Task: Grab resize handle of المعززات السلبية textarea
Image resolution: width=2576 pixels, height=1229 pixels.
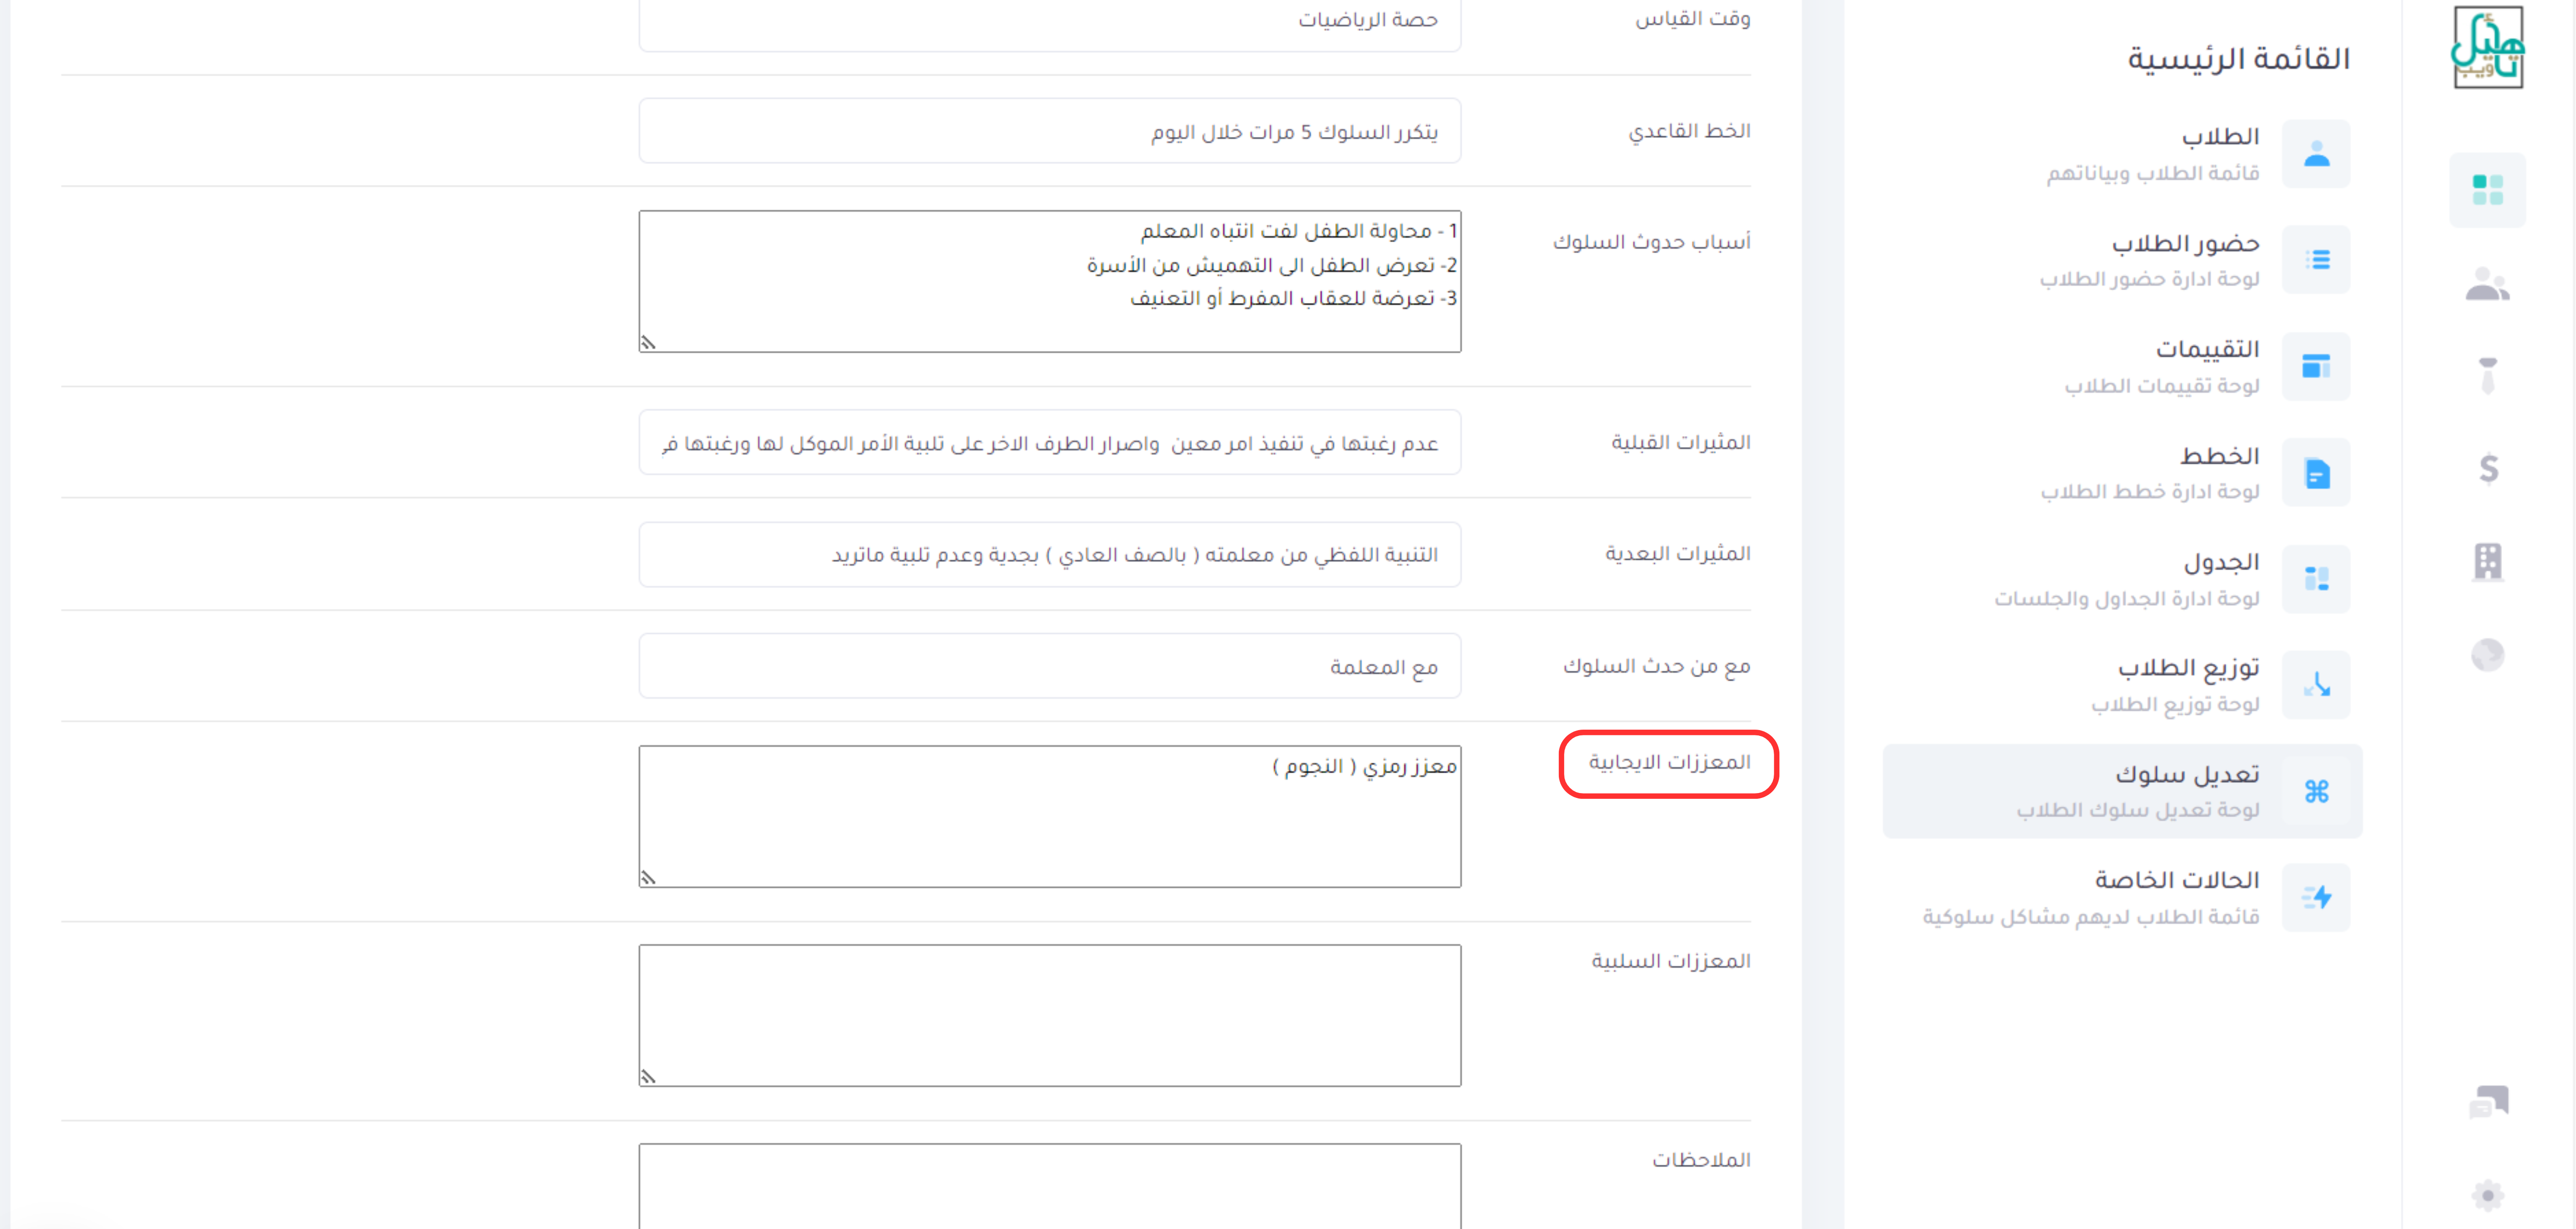Action: pos(648,1077)
